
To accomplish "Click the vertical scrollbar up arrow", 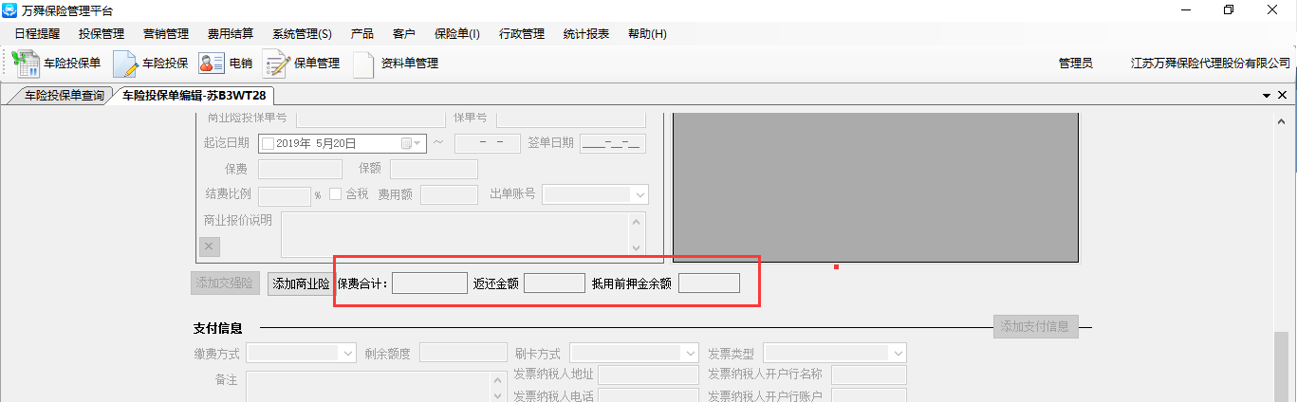I will pos(1281,120).
